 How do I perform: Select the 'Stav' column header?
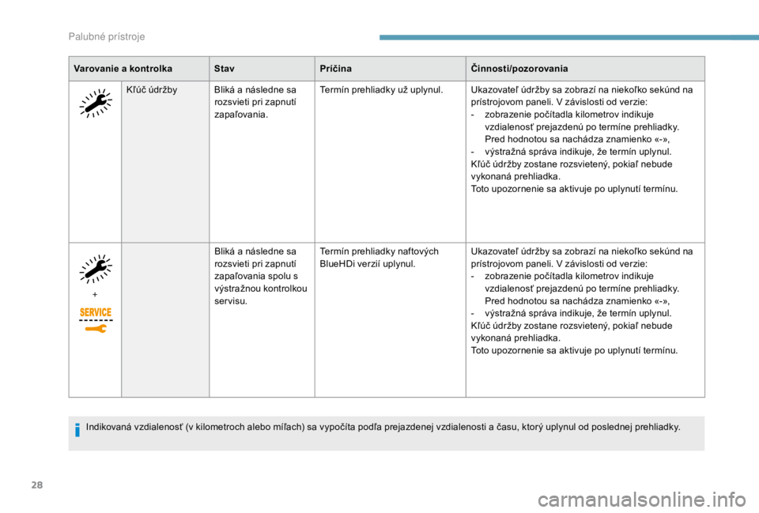(224, 69)
